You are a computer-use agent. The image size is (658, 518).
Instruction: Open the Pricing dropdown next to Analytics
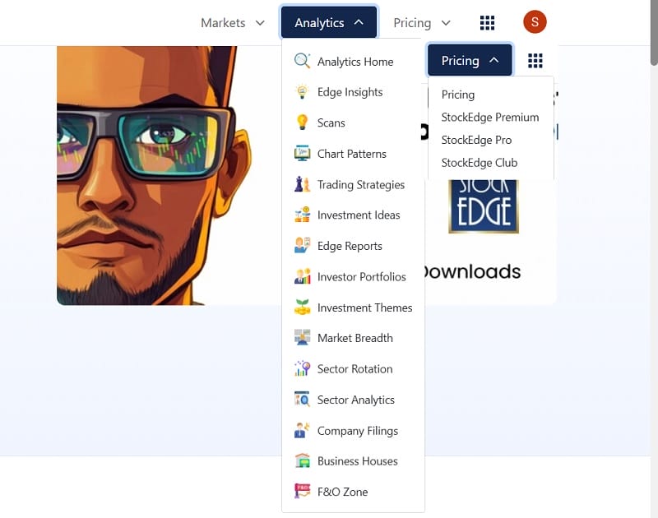click(422, 23)
